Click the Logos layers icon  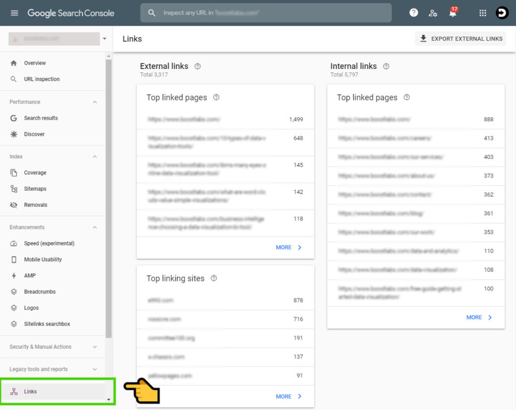tap(14, 308)
